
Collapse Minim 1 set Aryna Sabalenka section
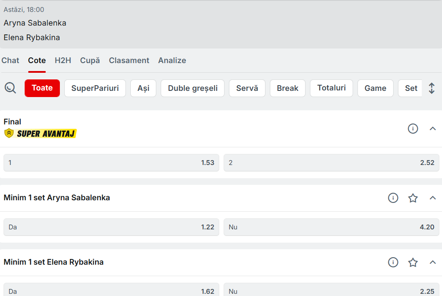coord(432,198)
